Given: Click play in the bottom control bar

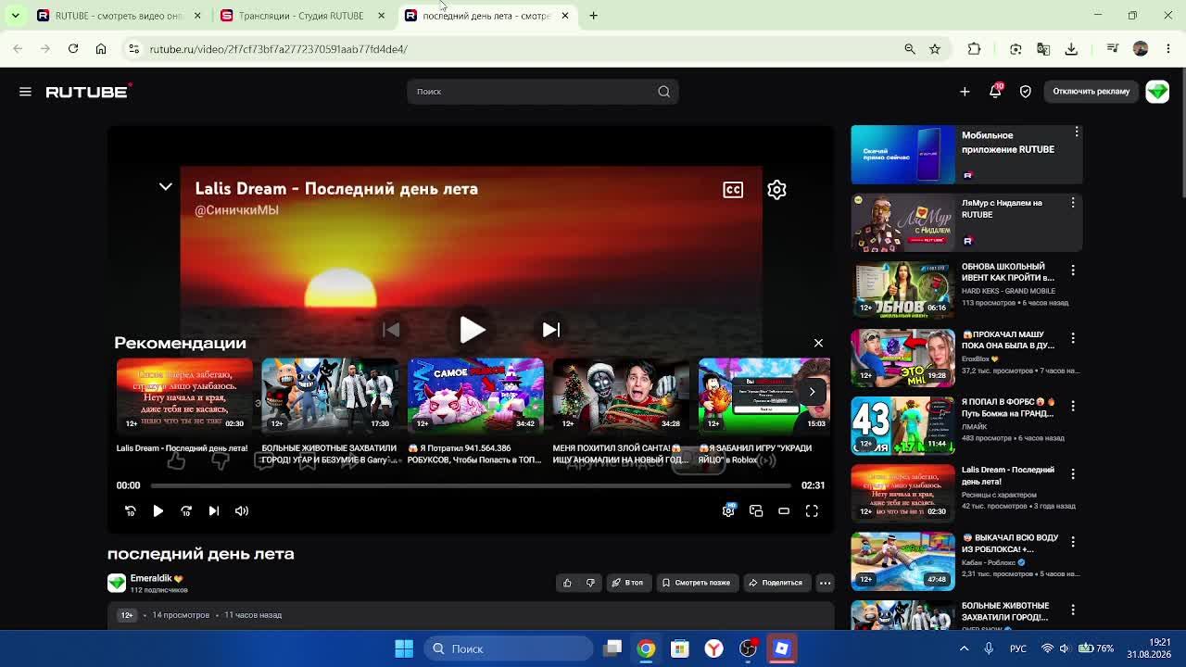Looking at the screenshot, I should coord(158,511).
